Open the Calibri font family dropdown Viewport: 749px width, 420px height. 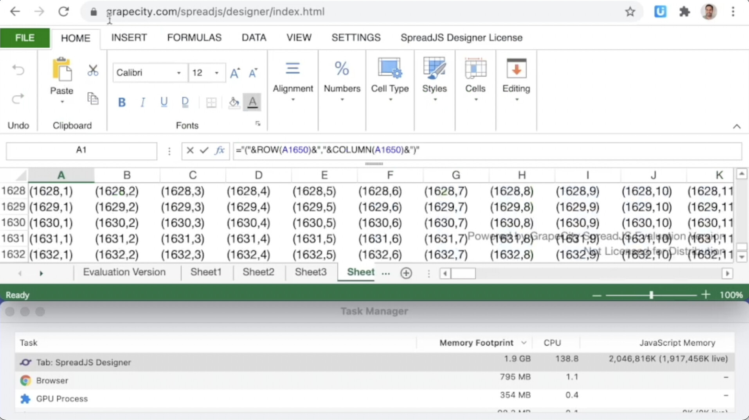[x=178, y=73]
